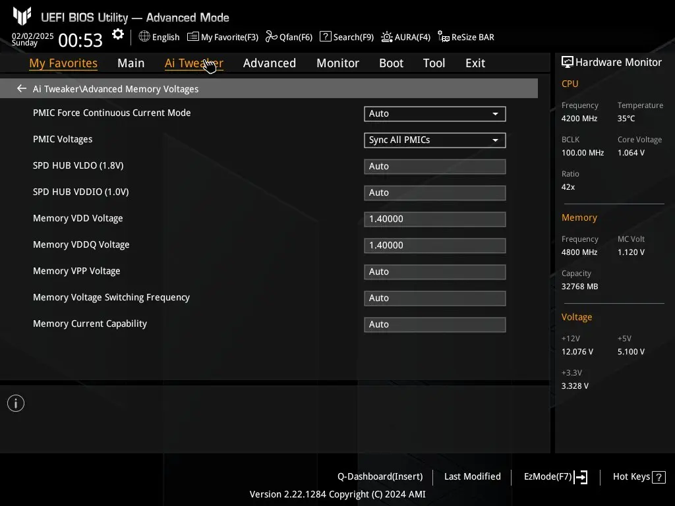Screen dimensions: 675x506
Task: Click the MC Volt value 1.120 V
Action: tap(631, 252)
